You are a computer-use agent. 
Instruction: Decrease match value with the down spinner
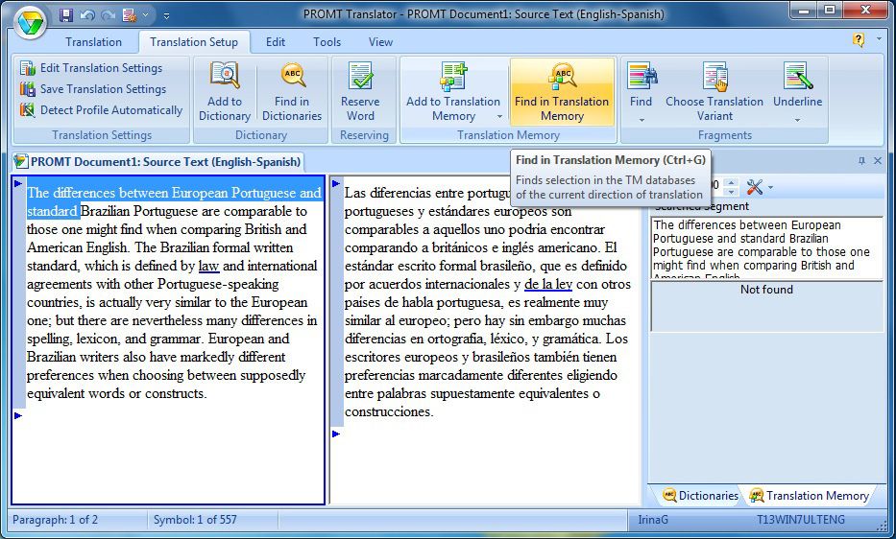[730, 191]
